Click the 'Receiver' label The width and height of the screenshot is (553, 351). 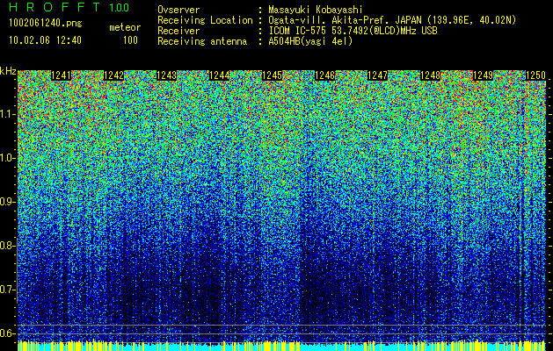(x=178, y=31)
